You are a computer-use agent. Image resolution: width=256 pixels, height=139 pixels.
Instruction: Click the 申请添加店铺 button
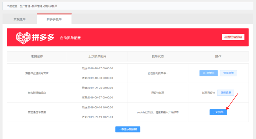(128, 129)
